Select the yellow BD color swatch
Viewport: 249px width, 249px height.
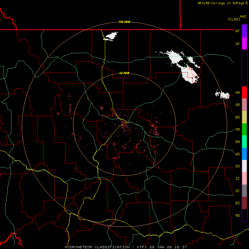[244, 117]
